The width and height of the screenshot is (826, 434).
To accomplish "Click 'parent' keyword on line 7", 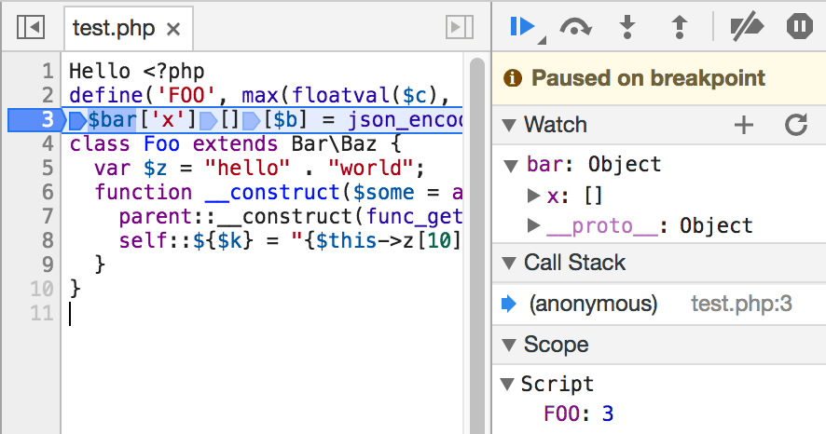I will pyautogui.click(x=156, y=217).
